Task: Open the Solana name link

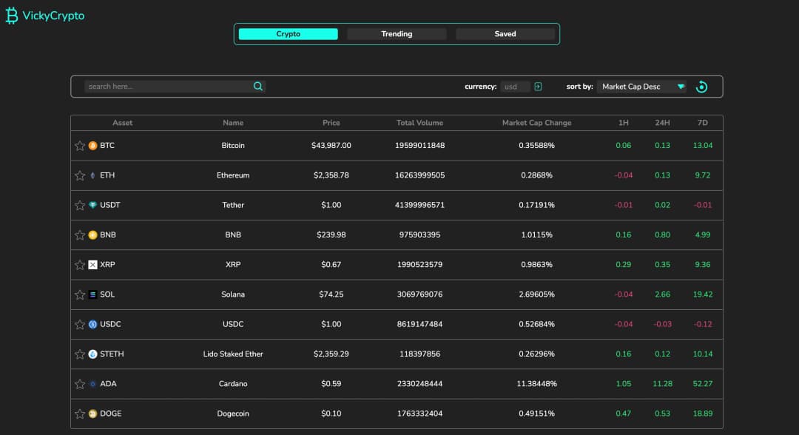Action: tap(233, 294)
